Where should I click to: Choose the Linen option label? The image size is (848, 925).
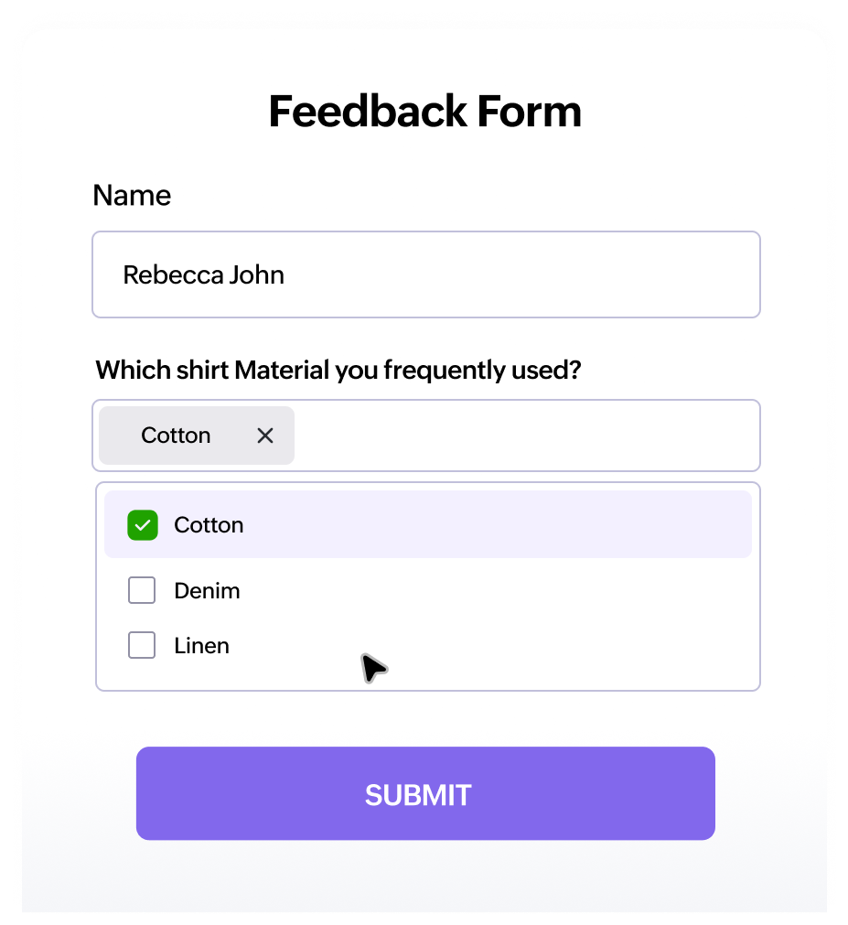pyautogui.click(x=201, y=646)
